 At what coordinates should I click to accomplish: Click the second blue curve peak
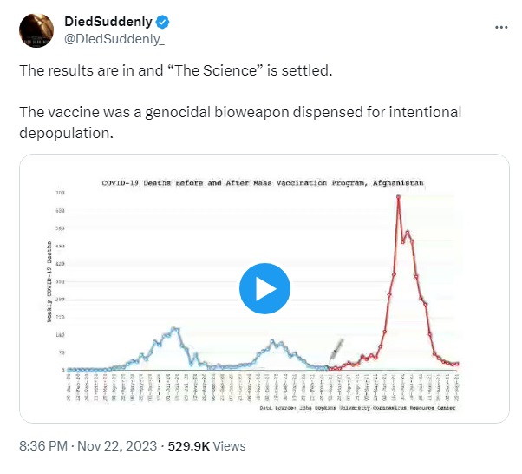272,341
